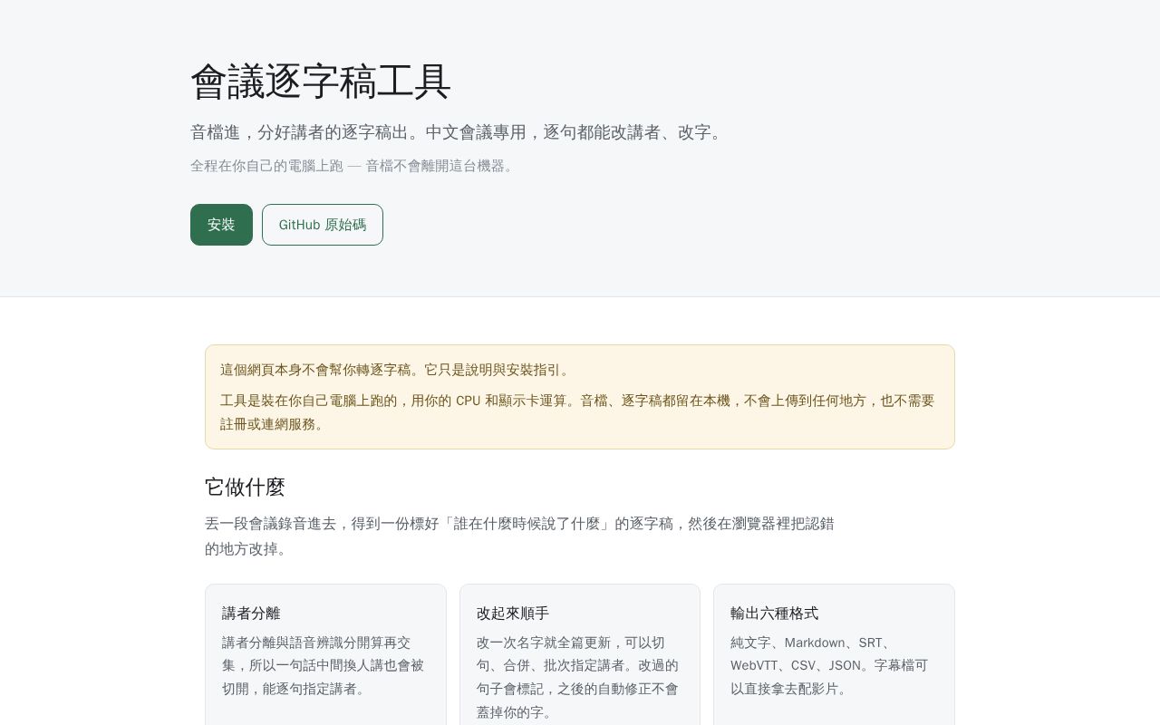Click the green 安裝 button

pyautogui.click(x=221, y=225)
